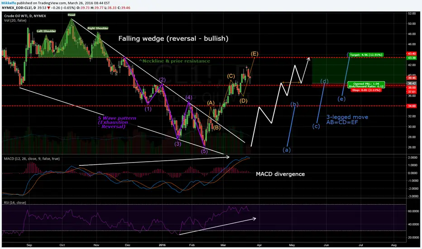422x249 pixels.
Task: Select the MACD divergence annotation
Action: (280, 174)
